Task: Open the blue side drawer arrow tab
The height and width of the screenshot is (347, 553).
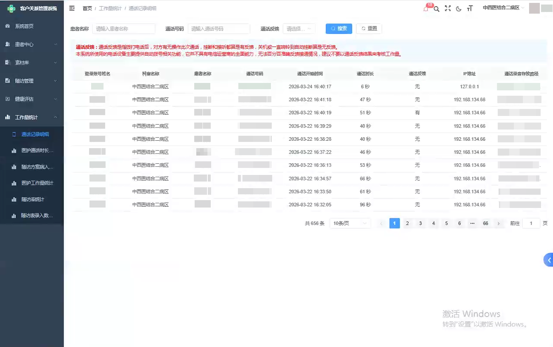Action: [549, 260]
